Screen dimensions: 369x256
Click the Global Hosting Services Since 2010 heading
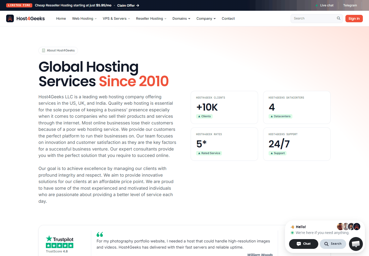[x=104, y=74]
